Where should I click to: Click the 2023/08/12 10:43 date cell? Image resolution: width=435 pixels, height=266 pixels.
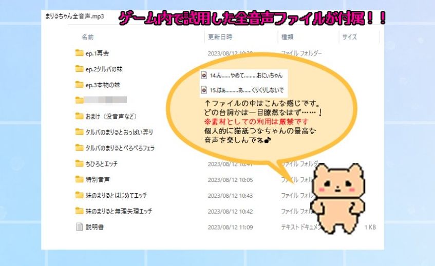pyautogui.click(x=230, y=196)
